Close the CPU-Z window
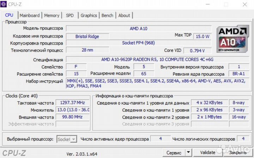The height and width of the screenshot is (158, 254). pyautogui.click(x=244, y=4)
